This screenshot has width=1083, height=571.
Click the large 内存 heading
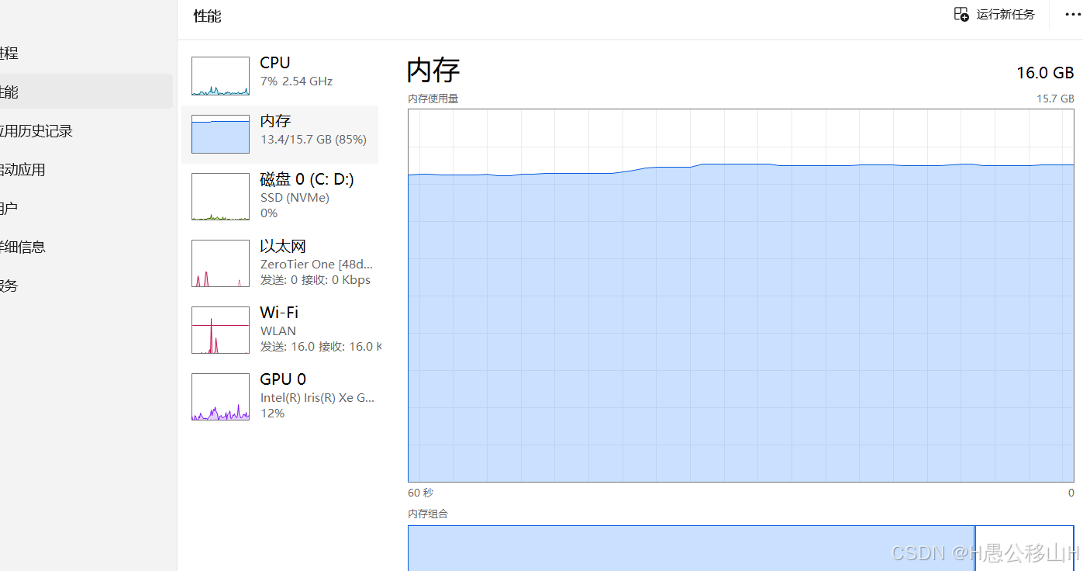(433, 70)
